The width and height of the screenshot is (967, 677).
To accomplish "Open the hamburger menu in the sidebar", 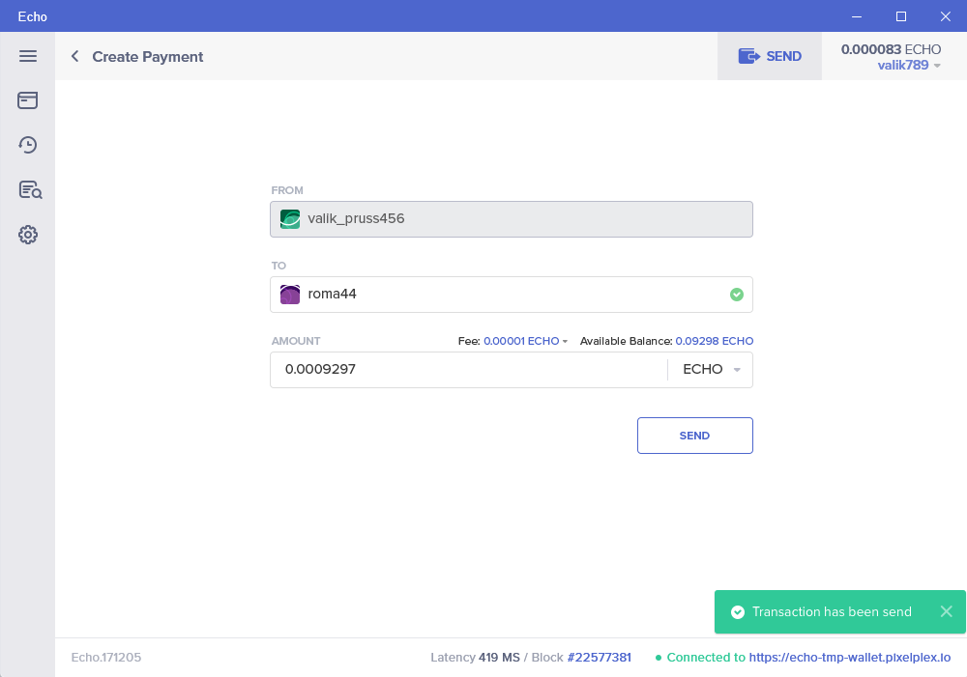I will [28, 56].
